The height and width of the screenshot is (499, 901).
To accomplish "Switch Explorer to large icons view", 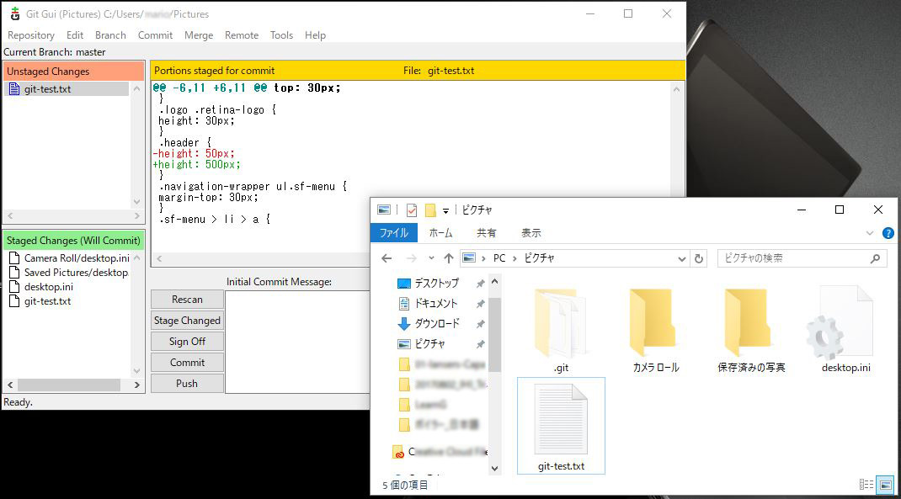I will pos(886,485).
